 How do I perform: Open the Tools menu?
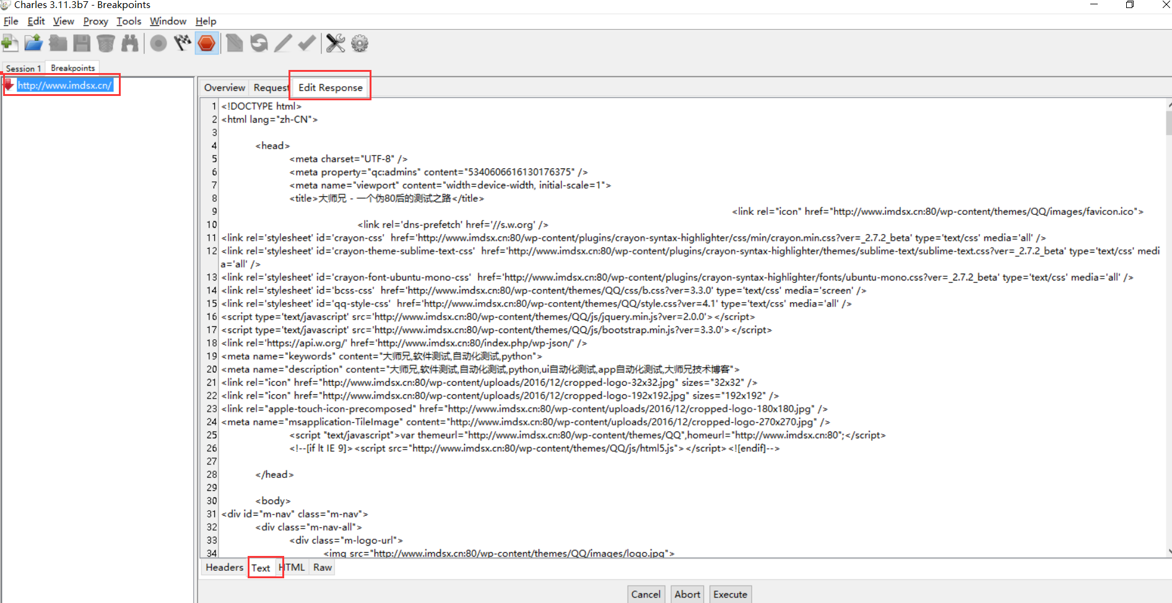pos(129,21)
